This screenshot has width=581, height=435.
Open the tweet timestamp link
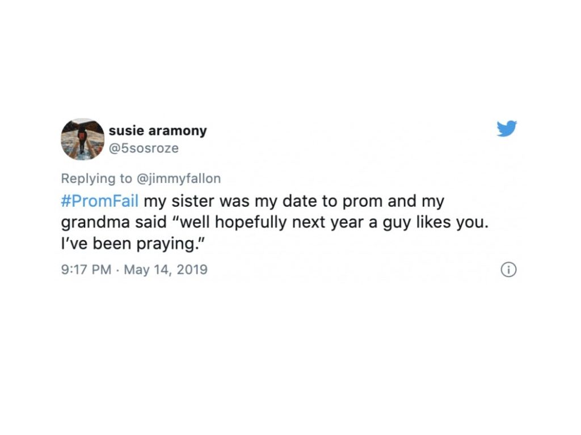pos(135,270)
